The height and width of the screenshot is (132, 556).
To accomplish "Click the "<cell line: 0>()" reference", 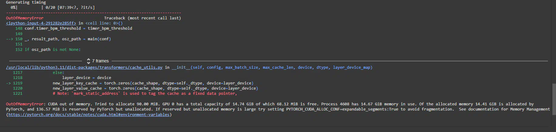I will click(104, 23).
